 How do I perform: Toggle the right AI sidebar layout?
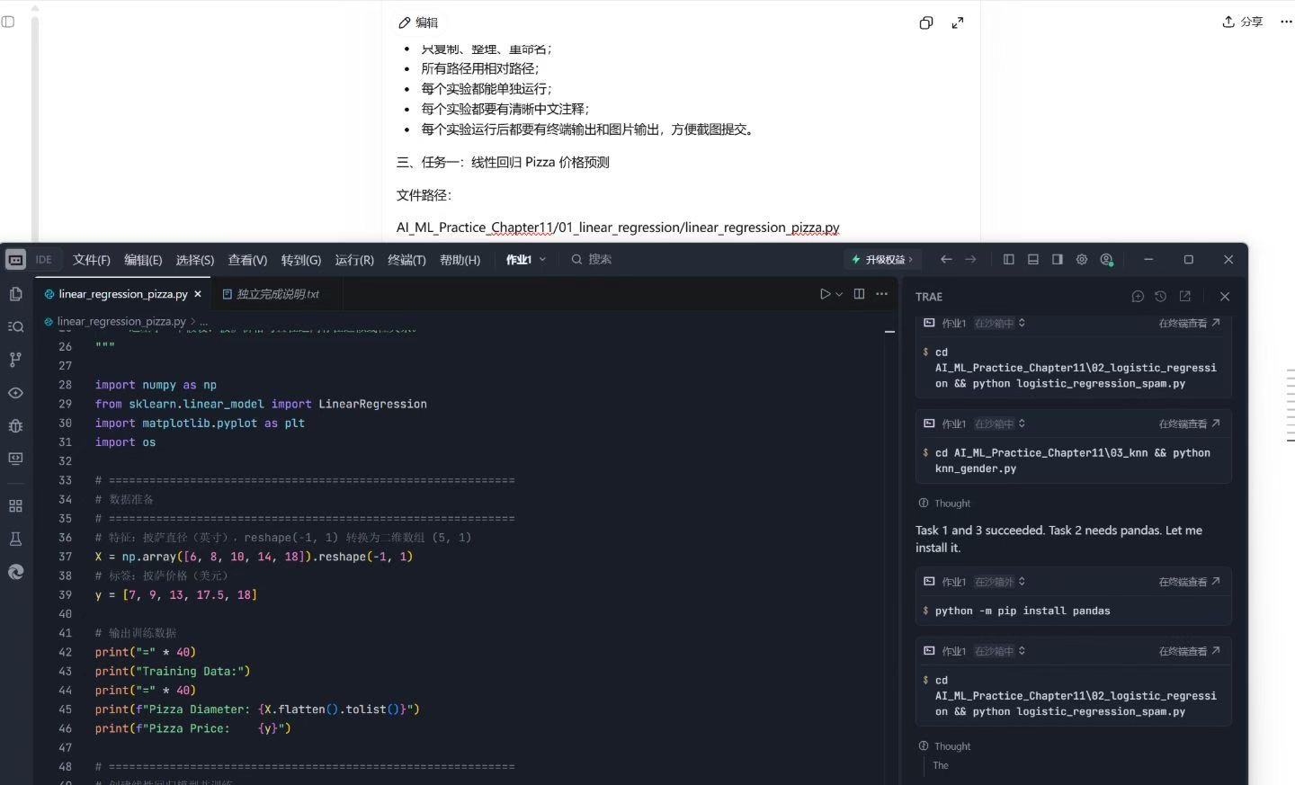(x=1058, y=259)
